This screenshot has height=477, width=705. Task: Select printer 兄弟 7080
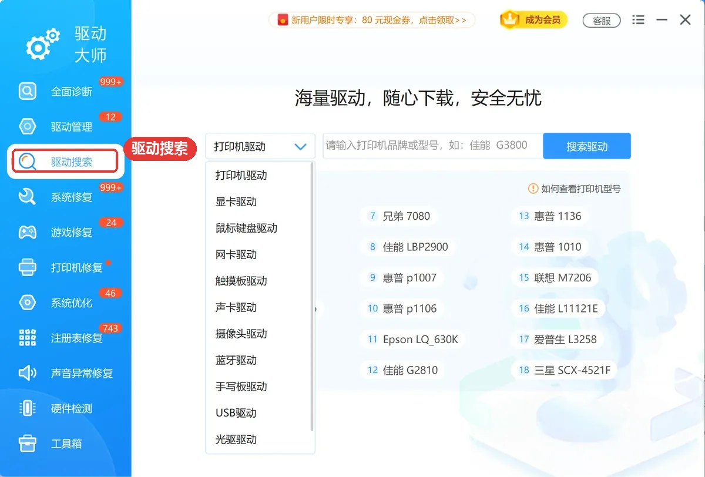pyautogui.click(x=399, y=216)
